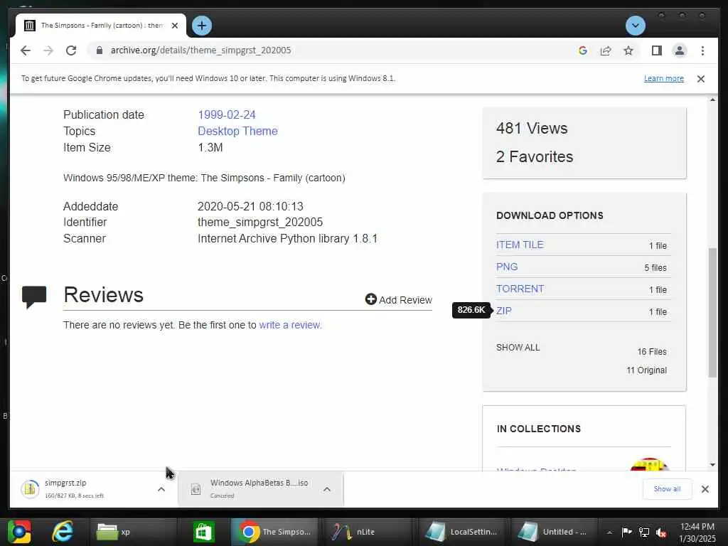Download via the TORRENT option
The height and width of the screenshot is (546, 728).
pyautogui.click(x=520, y=289)
